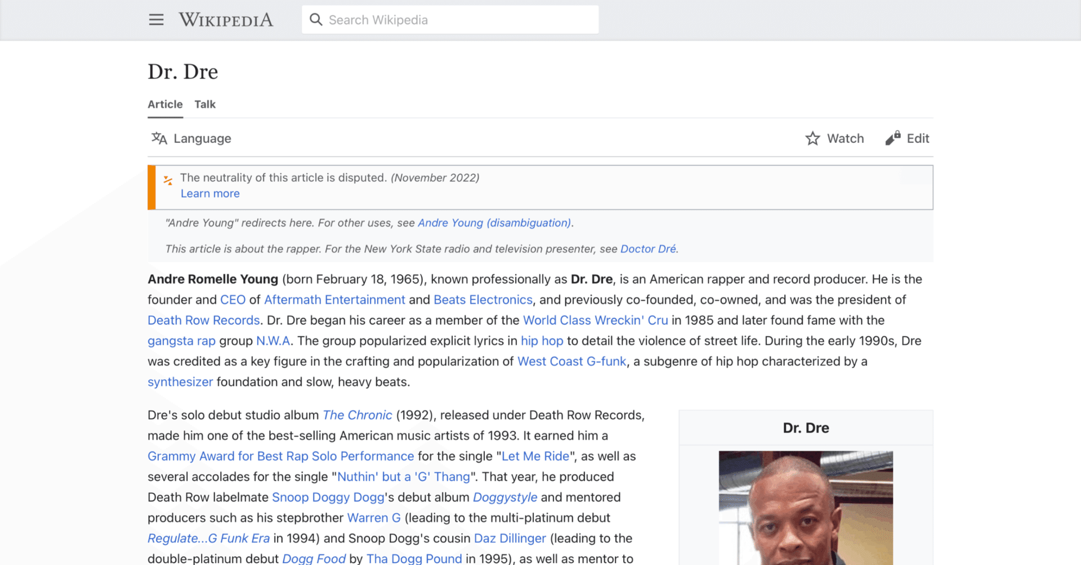1081x565 pixels.
Task: Click the Doctor Dré link
Action: (x=648, y=248)
